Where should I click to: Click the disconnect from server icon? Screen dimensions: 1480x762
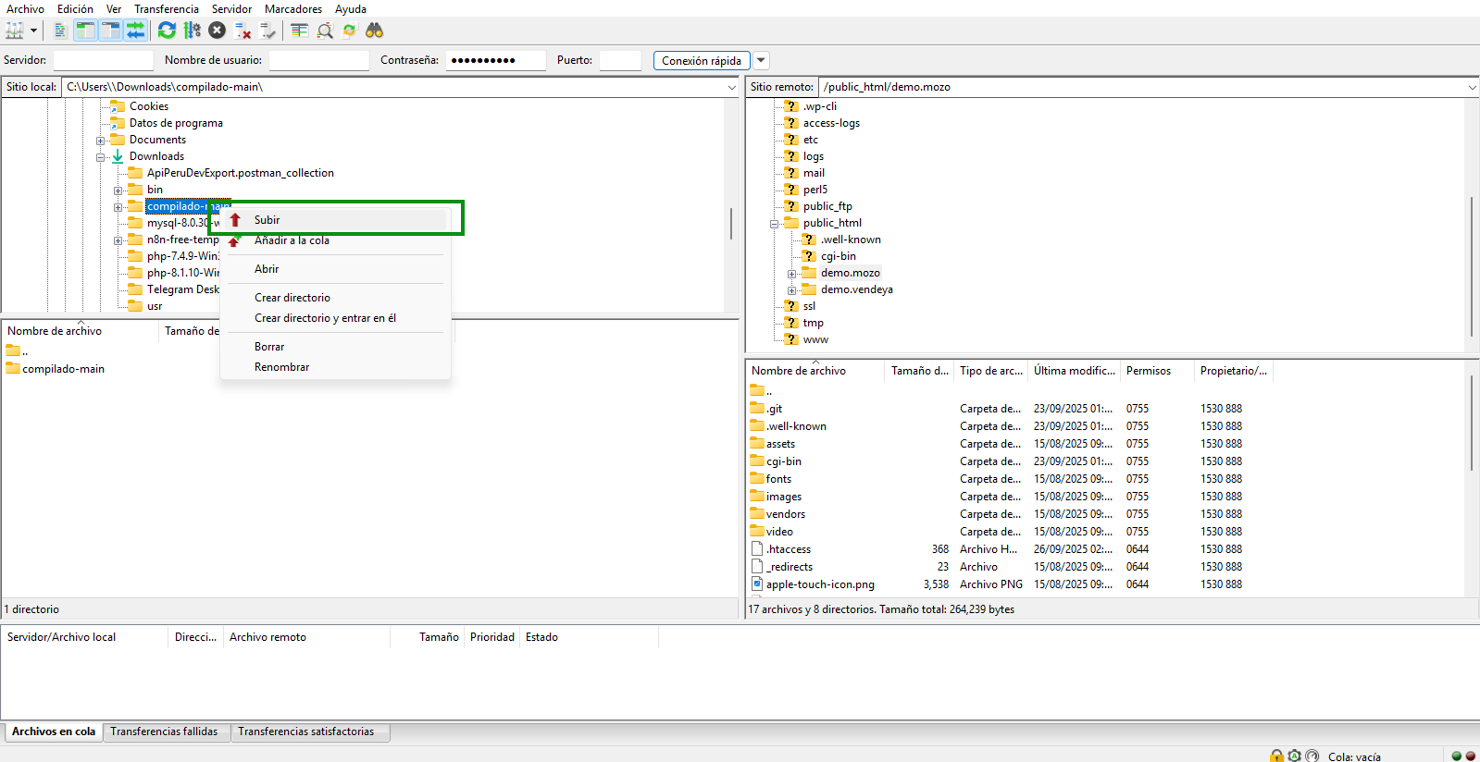[x=243, y=31]
